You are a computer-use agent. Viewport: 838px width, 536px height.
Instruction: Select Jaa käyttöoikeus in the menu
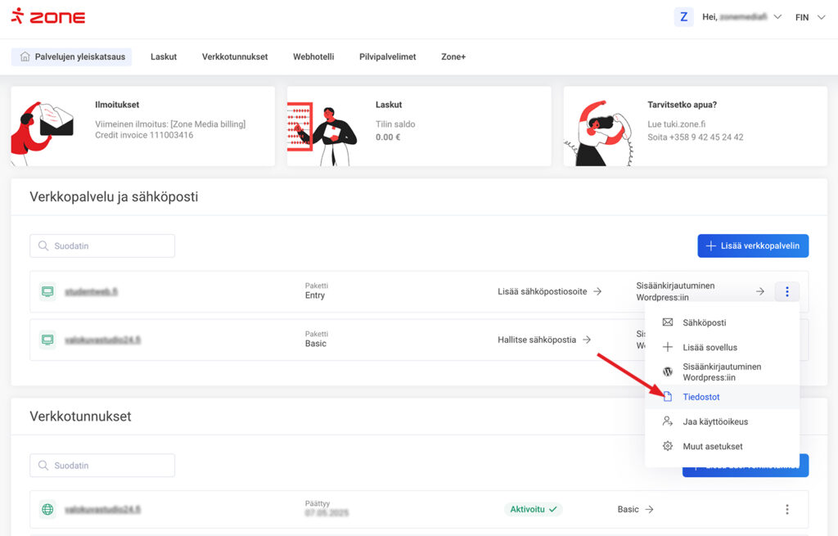714,421
